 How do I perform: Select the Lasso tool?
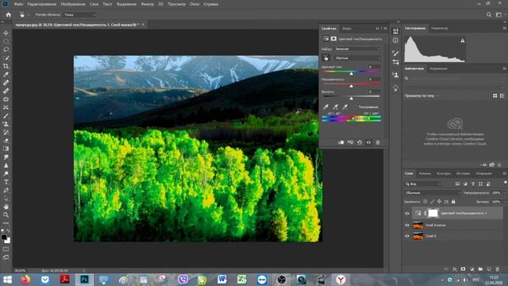click(x=6, y=49)
